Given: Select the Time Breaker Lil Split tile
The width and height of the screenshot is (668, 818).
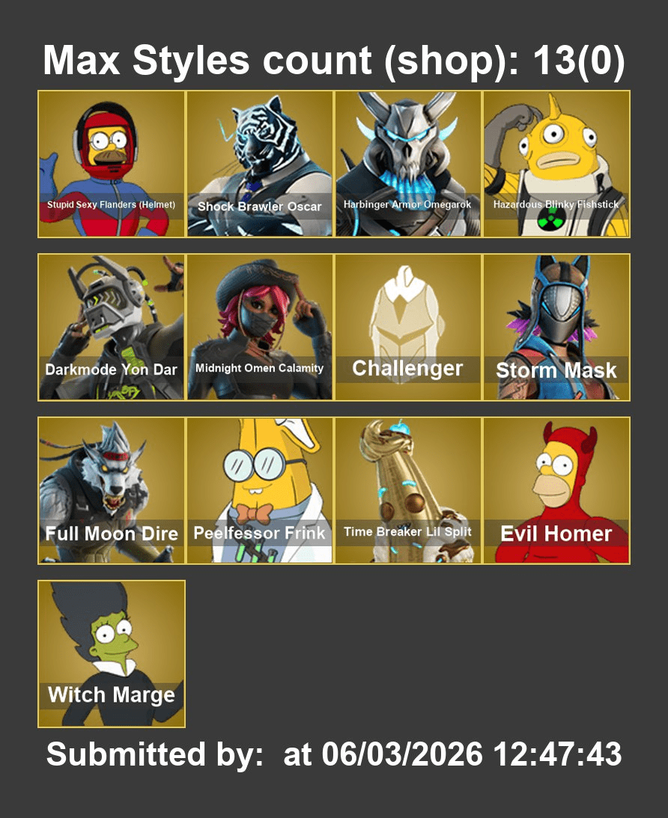Looking at the screenshot, I should pyautogui.click(x=408, y=491).
